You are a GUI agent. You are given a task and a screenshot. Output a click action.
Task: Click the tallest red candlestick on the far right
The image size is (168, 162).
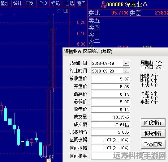tap(54, 58)
